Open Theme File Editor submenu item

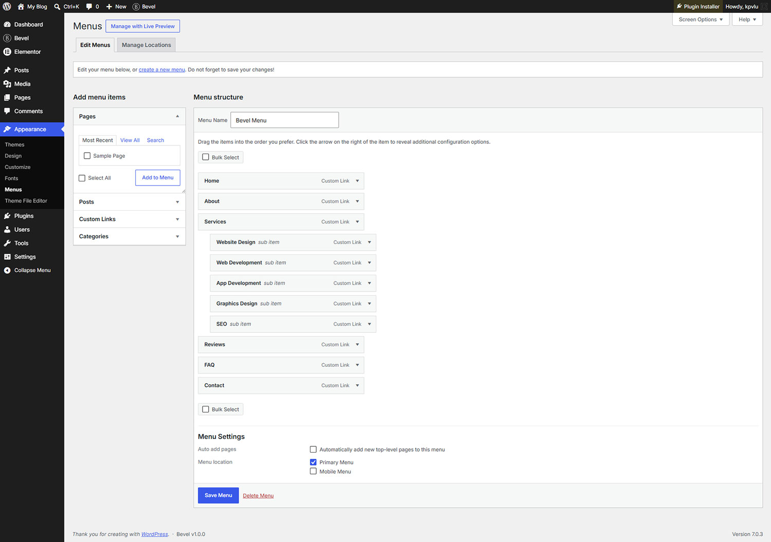pyautogui.click(x=26, y=201)
